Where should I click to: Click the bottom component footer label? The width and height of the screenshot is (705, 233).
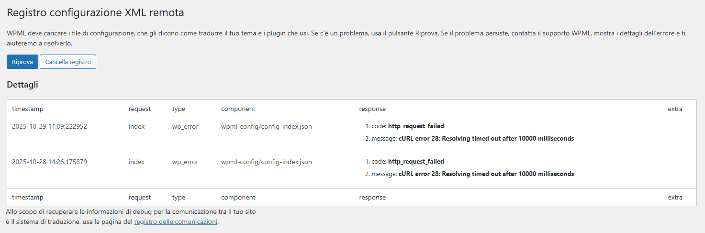[x=238, y=197]
